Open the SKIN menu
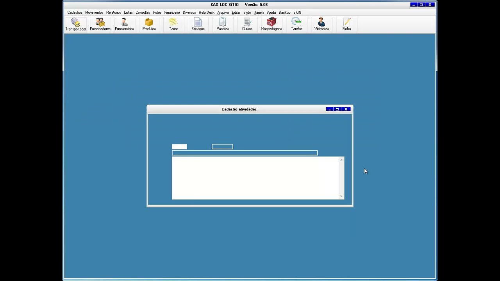 tap(297, 12)
